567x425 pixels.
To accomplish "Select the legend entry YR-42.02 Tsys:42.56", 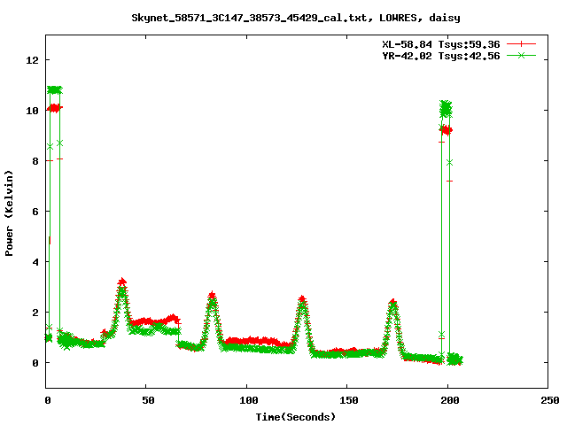I will pyautogui.click(x=441, y=56).
